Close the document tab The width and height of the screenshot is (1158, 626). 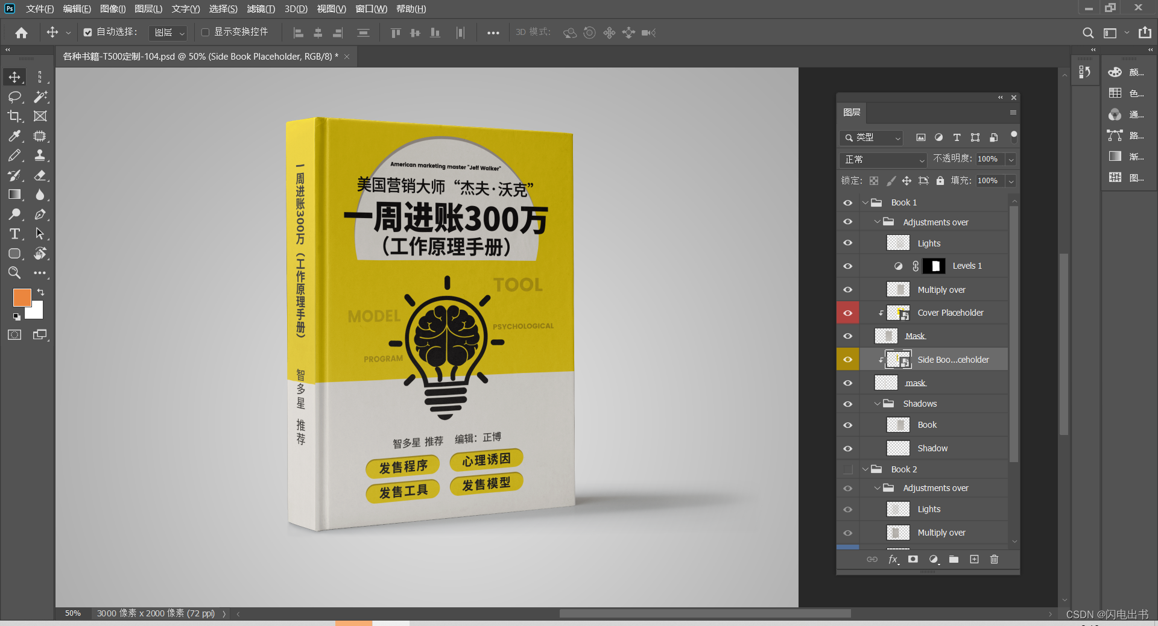pyautogui.click(x=347, y=57)
